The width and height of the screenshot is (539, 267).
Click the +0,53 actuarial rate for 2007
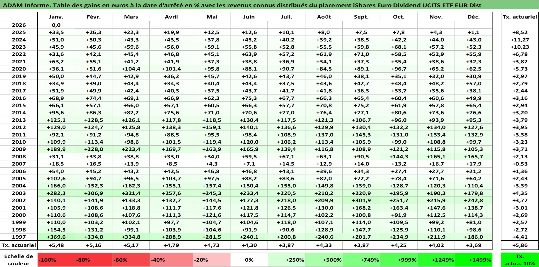click(520, 164)
